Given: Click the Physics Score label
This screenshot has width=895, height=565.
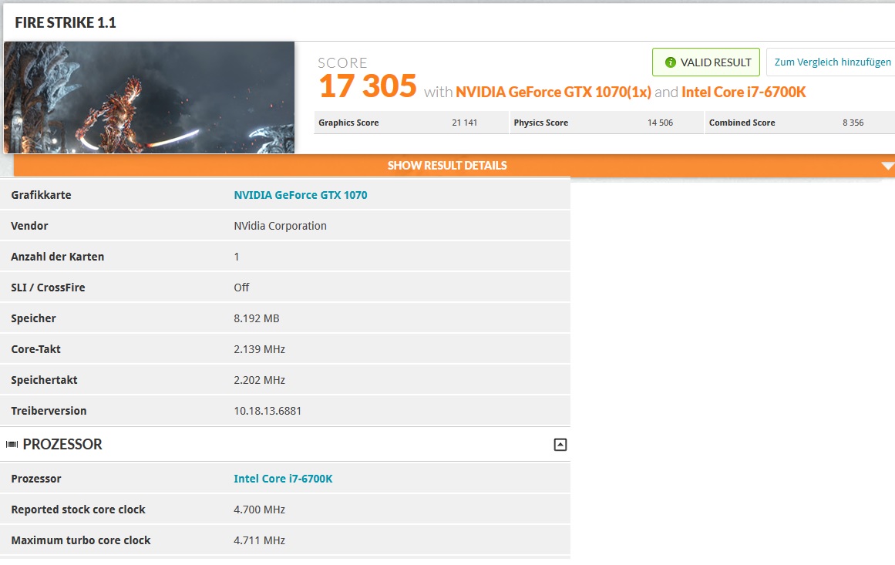Looking at the screenshot, I should pyautogui.click(x=540, y=123).
